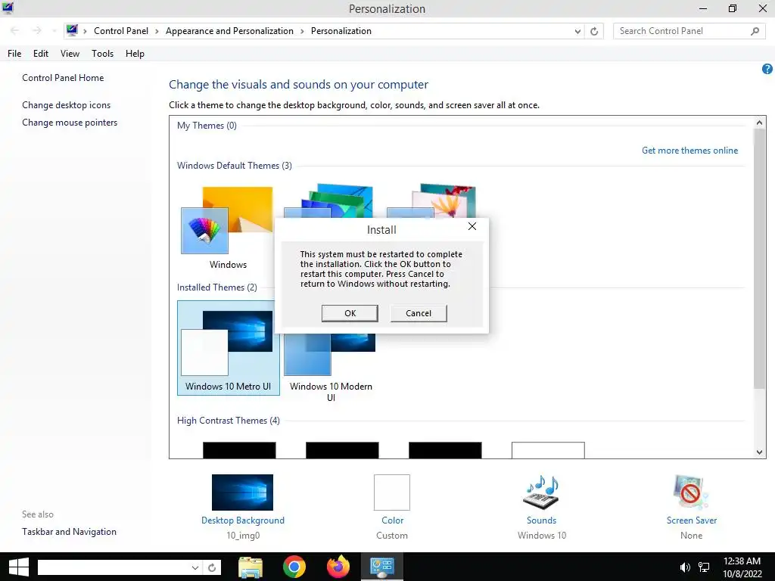Open the File menu
The image size is (775, 581).
point(14,54)
